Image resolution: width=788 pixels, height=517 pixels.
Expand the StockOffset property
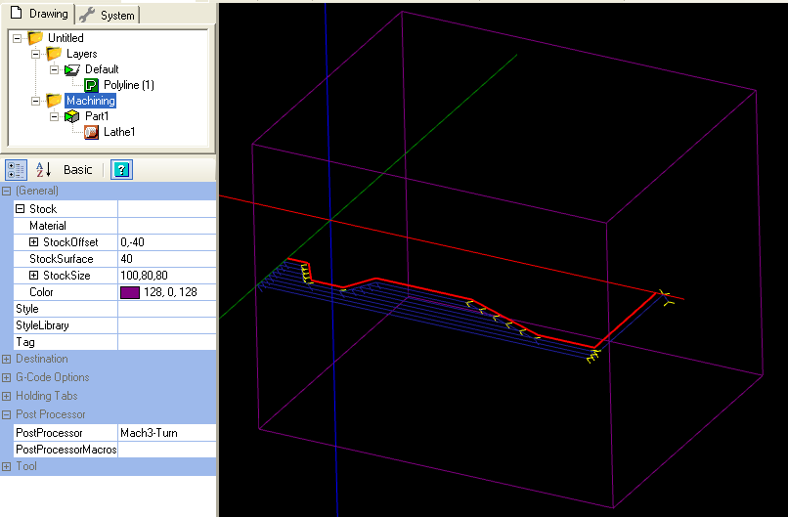pos(33,242)
